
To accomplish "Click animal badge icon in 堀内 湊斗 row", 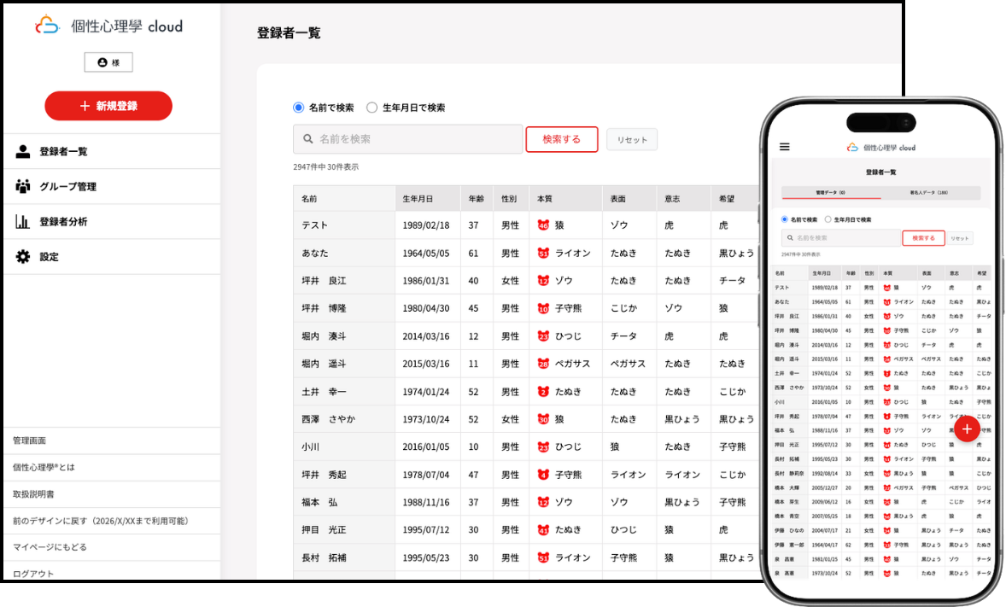I will pos(543,336).
